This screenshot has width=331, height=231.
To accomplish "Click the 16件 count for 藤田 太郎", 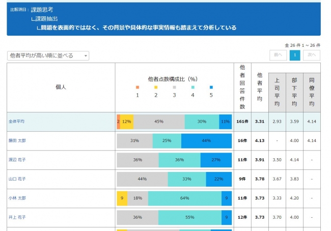I will [242, 141].
